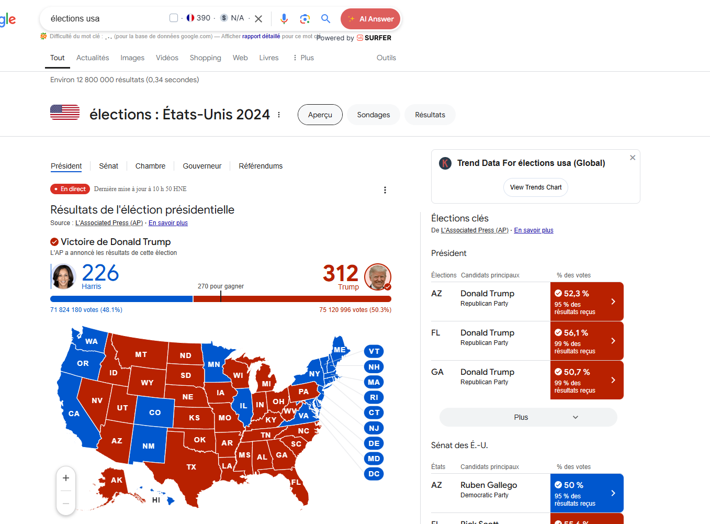Viewport: 710px width, 524px height.
Task: Click the AI Answer button
Action: coord(370,19)
